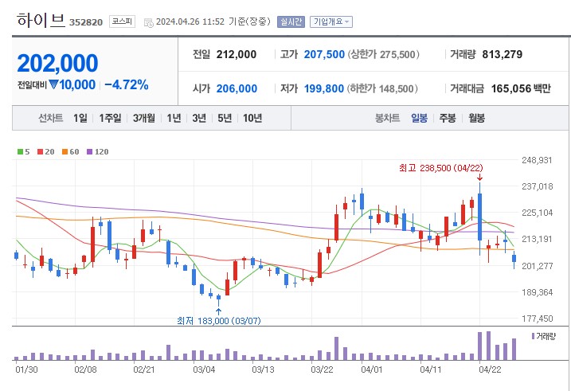
Task: Click the 실시간 real-time badge
Action: coord(291,22)
